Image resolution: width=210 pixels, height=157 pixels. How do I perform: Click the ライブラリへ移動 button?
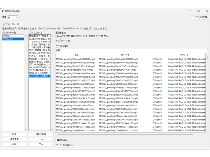(63, 41)
